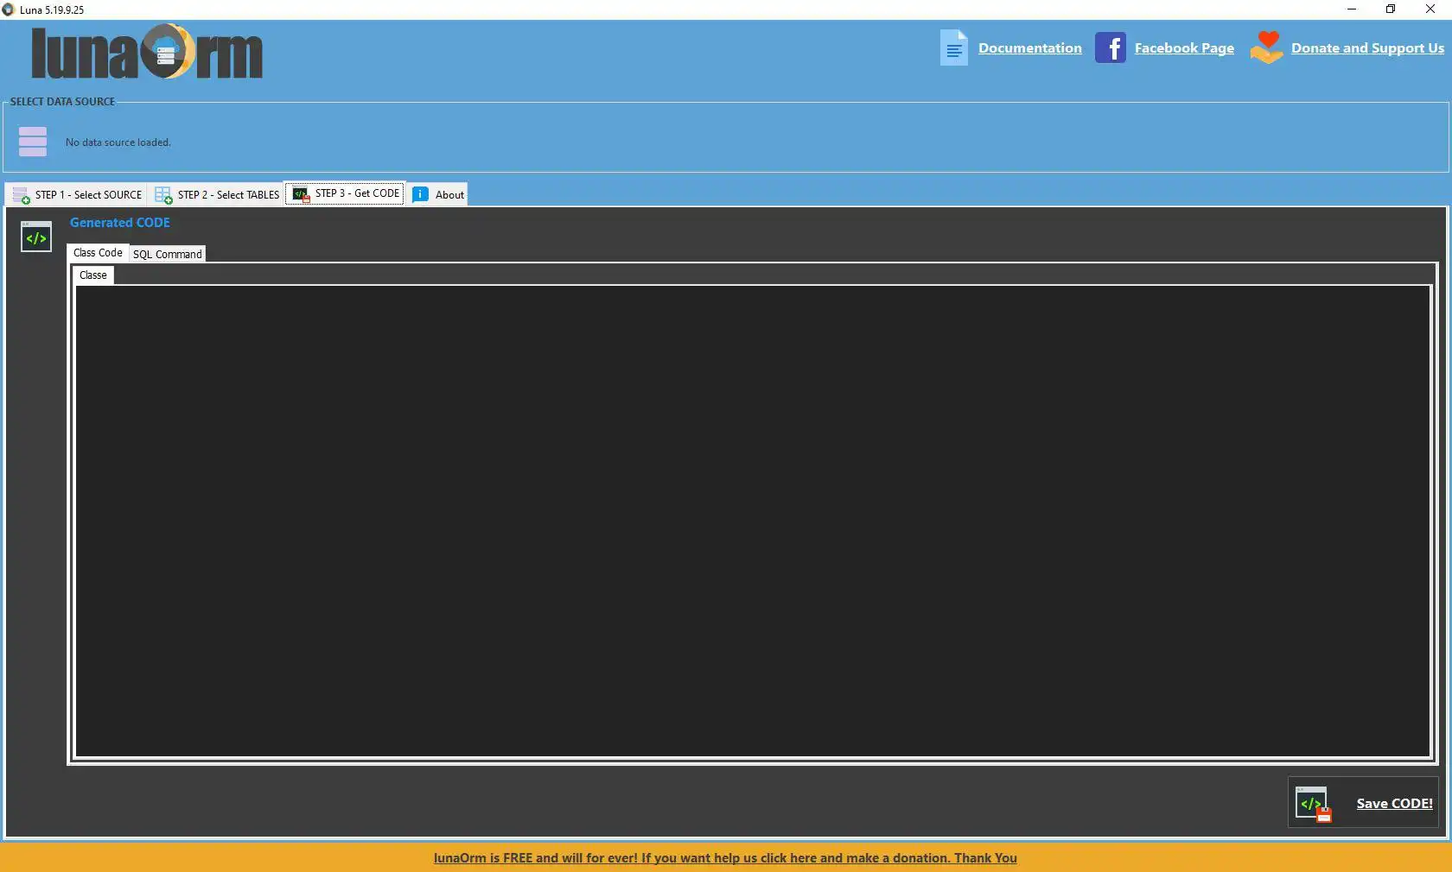Select STEP 3 - Get CODE tab
This screenshot has height=872, width=1452.
346,193
